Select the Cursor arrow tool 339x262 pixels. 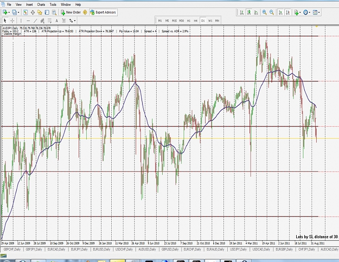[x=5, y=21]
